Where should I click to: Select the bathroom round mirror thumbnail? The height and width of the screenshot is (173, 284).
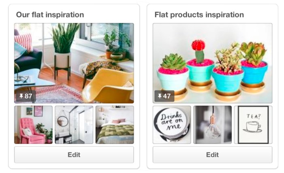click(74, 125)
